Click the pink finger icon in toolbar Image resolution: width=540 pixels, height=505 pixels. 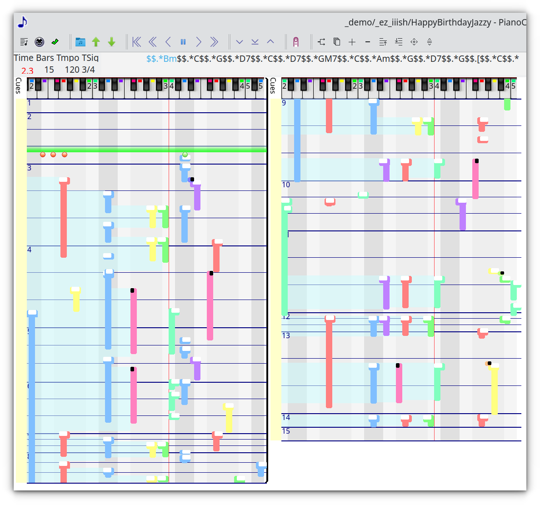click(x=296, y=42)
